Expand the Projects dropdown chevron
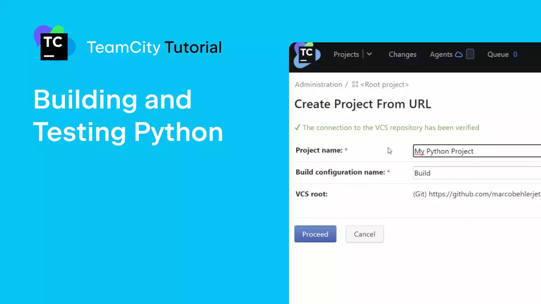The height and width of the screenshot is (304, 541). (x=369, y=54)
